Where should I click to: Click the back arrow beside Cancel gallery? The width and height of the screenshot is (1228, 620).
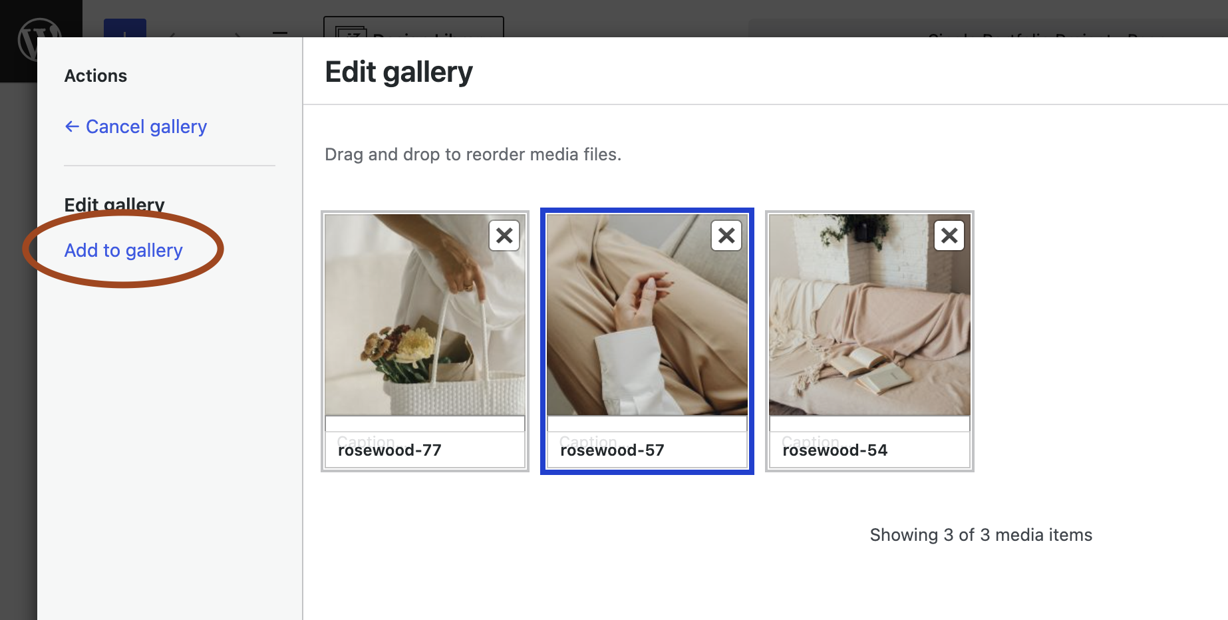[72, 126]
